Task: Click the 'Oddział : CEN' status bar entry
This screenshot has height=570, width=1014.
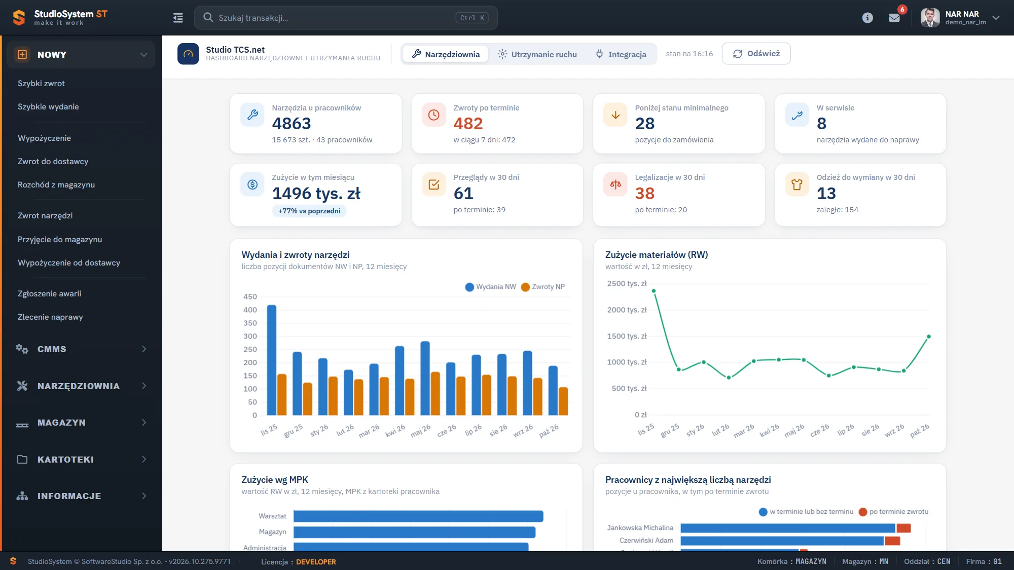Action: coord(927,561)
